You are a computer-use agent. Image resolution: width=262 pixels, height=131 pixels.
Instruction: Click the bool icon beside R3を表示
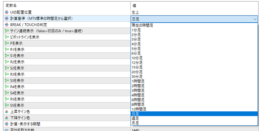pos(7,74)
